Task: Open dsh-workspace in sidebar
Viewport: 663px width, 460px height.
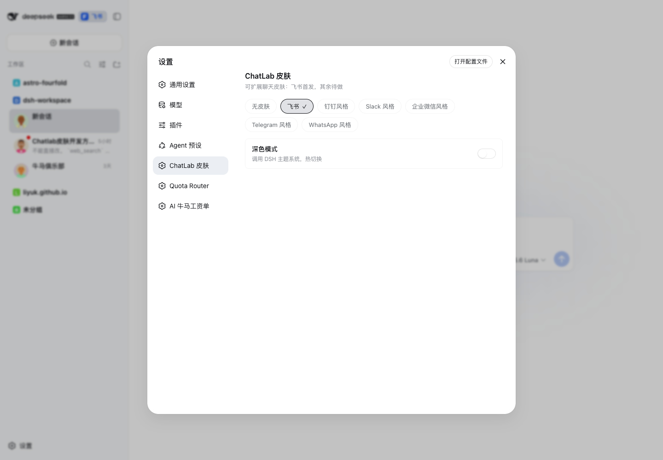Action: [64, 100]
